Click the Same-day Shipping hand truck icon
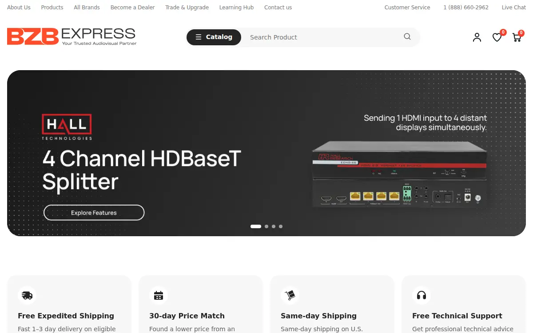The width and height of the screenshot is (533, 333). [290, 295]
